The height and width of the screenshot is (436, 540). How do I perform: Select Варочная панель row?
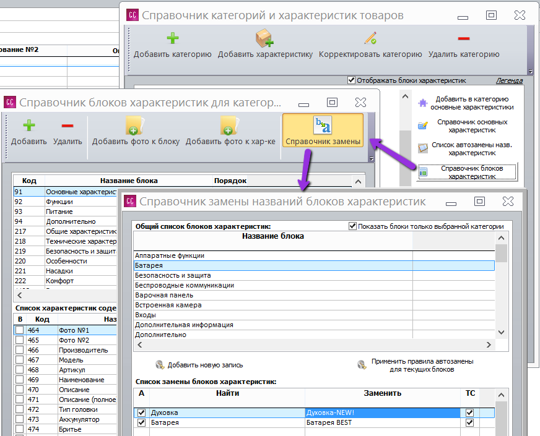coord(314,295)
